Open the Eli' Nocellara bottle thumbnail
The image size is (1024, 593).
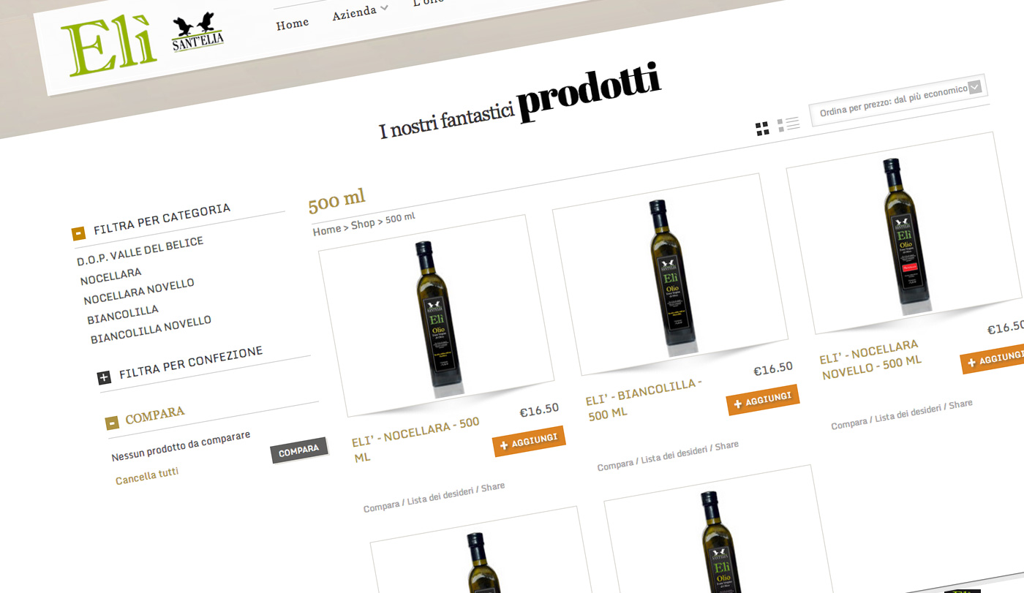point(437,316)
